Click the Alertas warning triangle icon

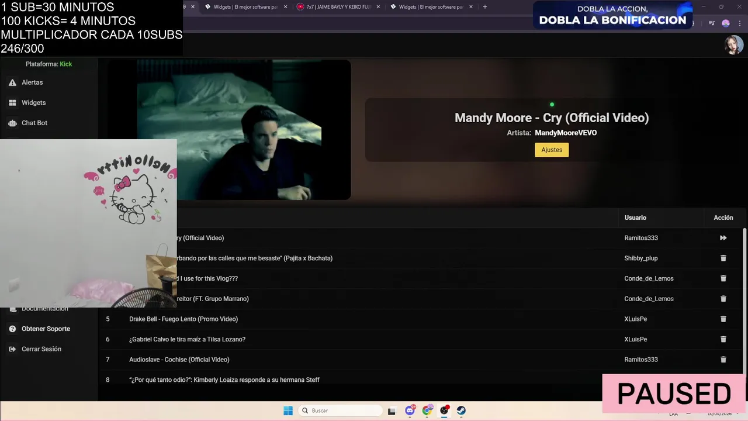click(12, 82)
